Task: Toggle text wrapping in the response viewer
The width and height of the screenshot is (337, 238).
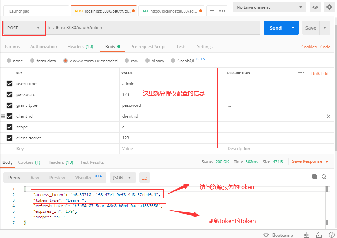Action: [145, 177]
